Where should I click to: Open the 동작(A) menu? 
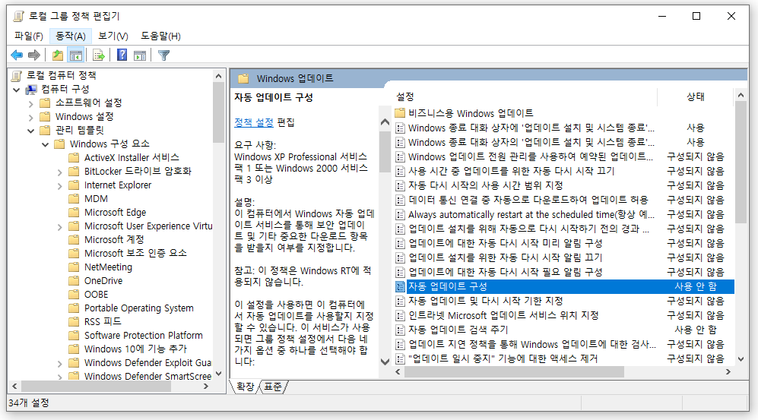coord(71,36)
